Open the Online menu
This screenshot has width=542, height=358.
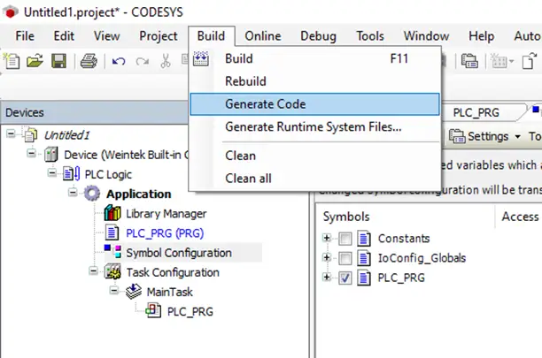pyautogui.click(x=263, y=36)
